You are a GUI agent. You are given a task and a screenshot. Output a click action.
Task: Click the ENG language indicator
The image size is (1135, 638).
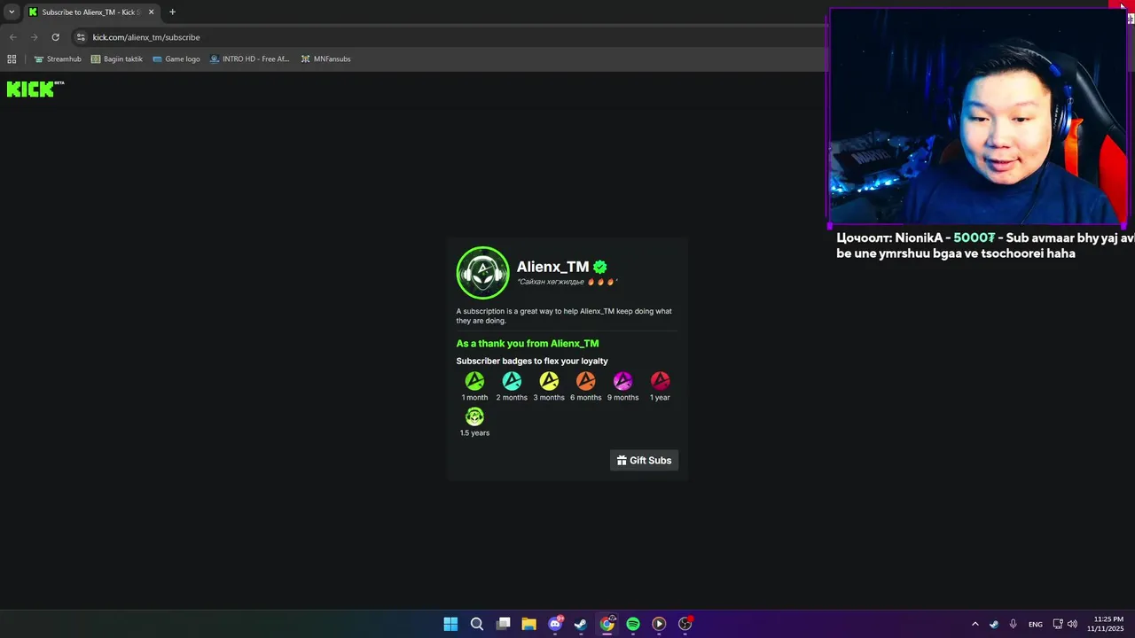pos(1035,625)
